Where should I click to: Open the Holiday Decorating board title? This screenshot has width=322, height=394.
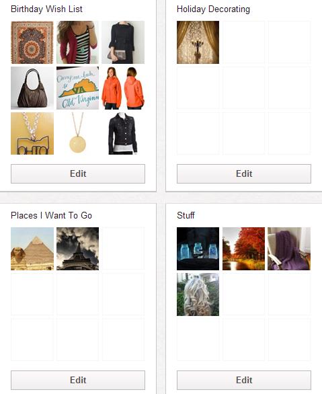coord(213,9)
